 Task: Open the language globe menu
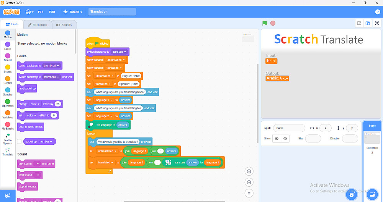point(29,12)
